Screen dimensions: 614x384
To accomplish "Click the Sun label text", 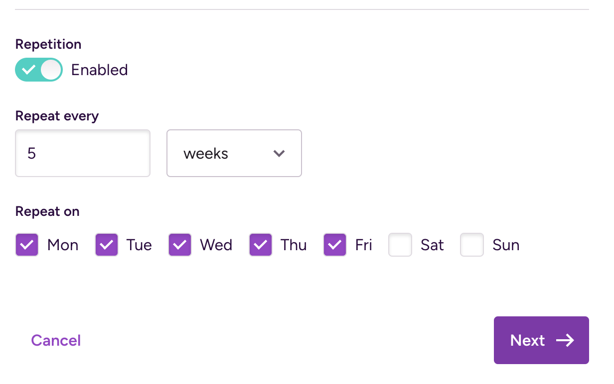I will 506,244.
